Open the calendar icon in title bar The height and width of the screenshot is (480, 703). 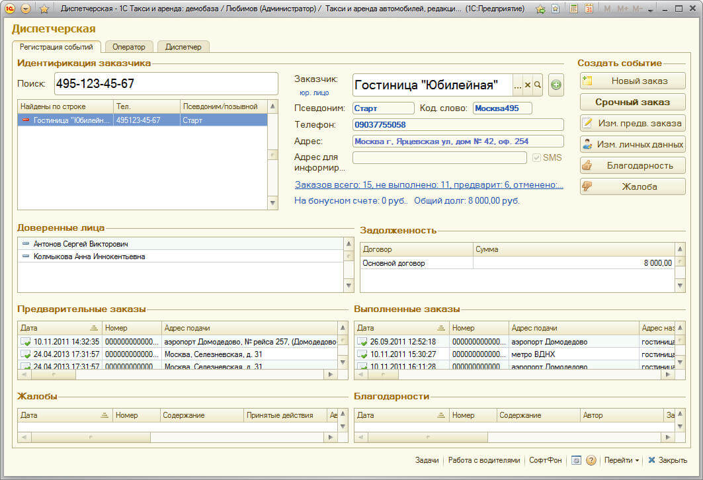point(588,9)
